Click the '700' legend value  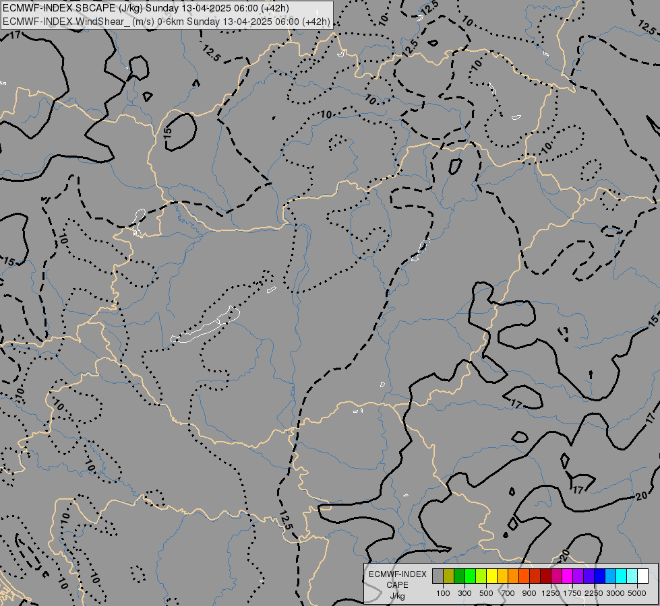point(508,593)
